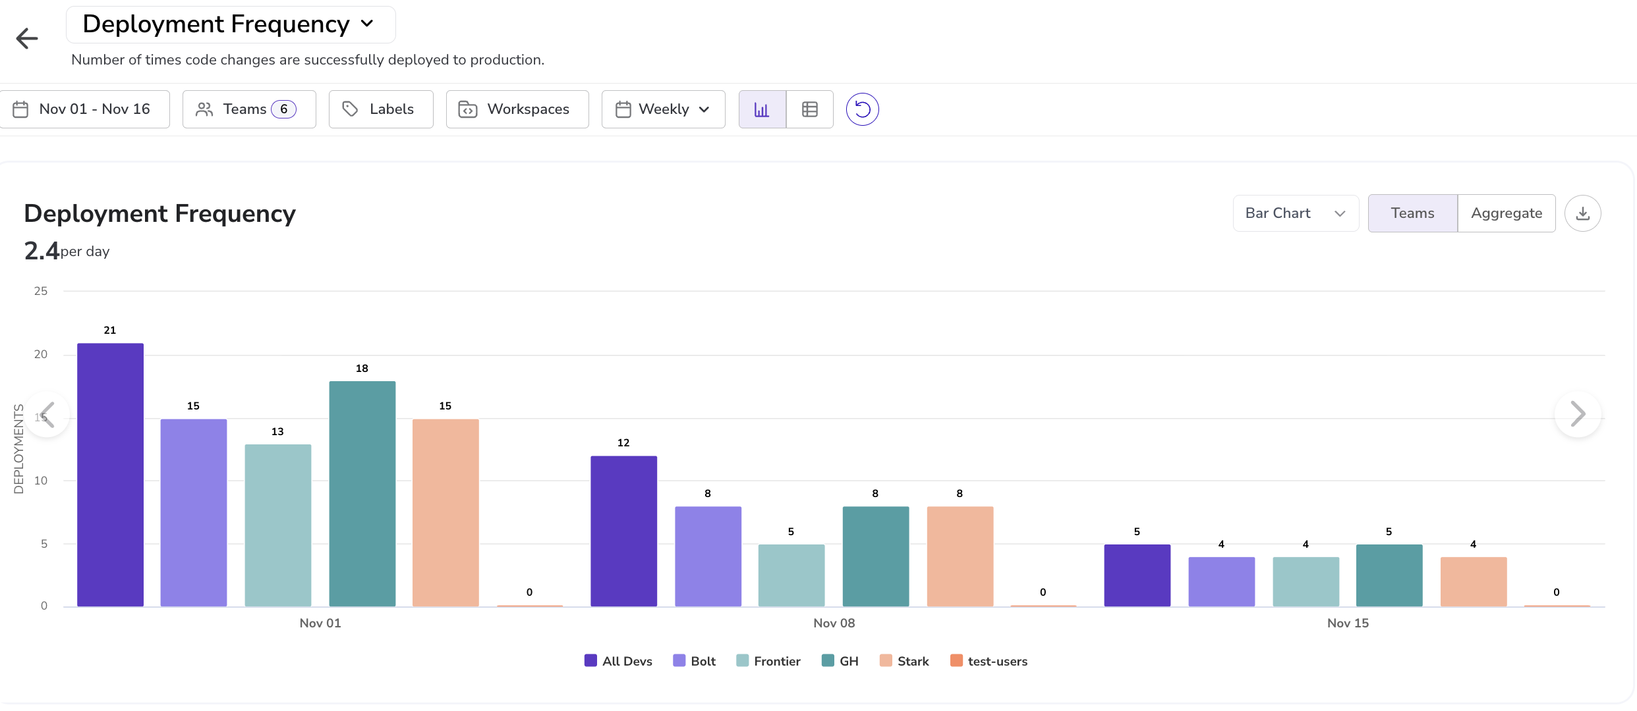Open the Deployment Frequency metric dropdown
This screenshot has width=1637, height=711.
[x=230, y=25]
